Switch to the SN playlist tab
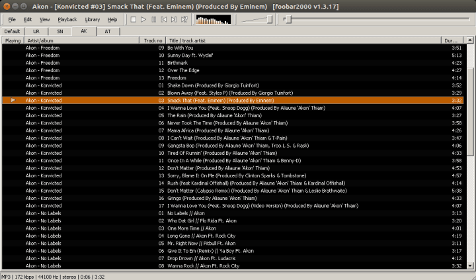Viewport: 476px width, 280px height. click(x=60, y=31)
